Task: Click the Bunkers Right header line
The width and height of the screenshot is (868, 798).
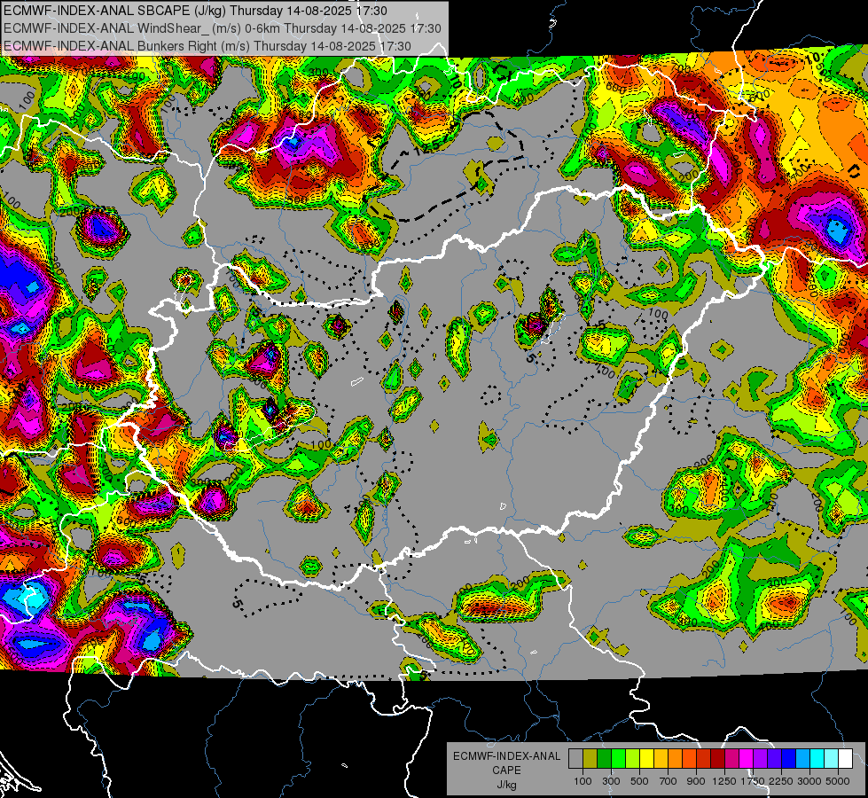Action: tap(207, 46)
